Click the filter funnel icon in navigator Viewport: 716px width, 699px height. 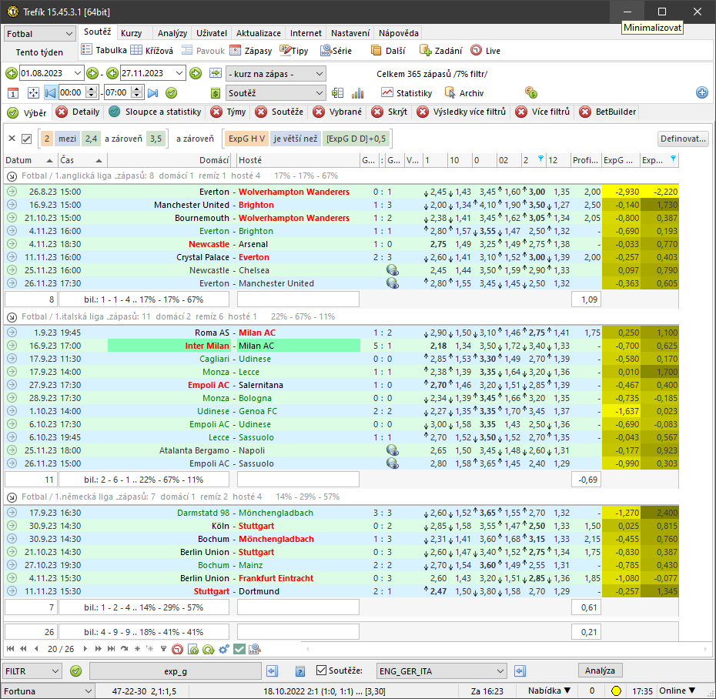[x=163, y=649]
